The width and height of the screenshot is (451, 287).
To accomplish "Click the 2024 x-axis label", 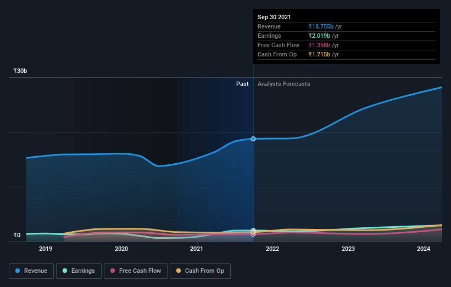I will tap(424, 249).
